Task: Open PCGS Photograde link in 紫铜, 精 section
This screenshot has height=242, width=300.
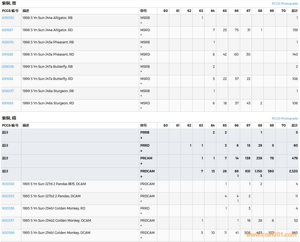Action: coord(285,118)
